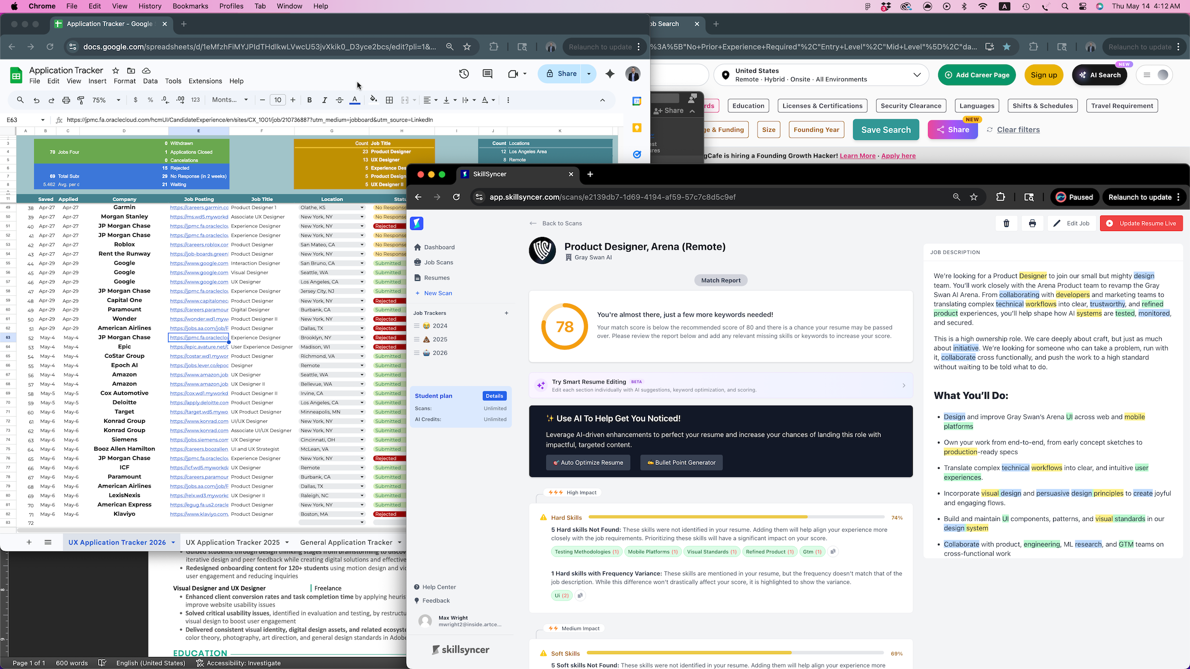Delete the scan with SkillSyncer trash icon
The width and height of the screenshot is (1190, 669).
tap(1007, 223)
